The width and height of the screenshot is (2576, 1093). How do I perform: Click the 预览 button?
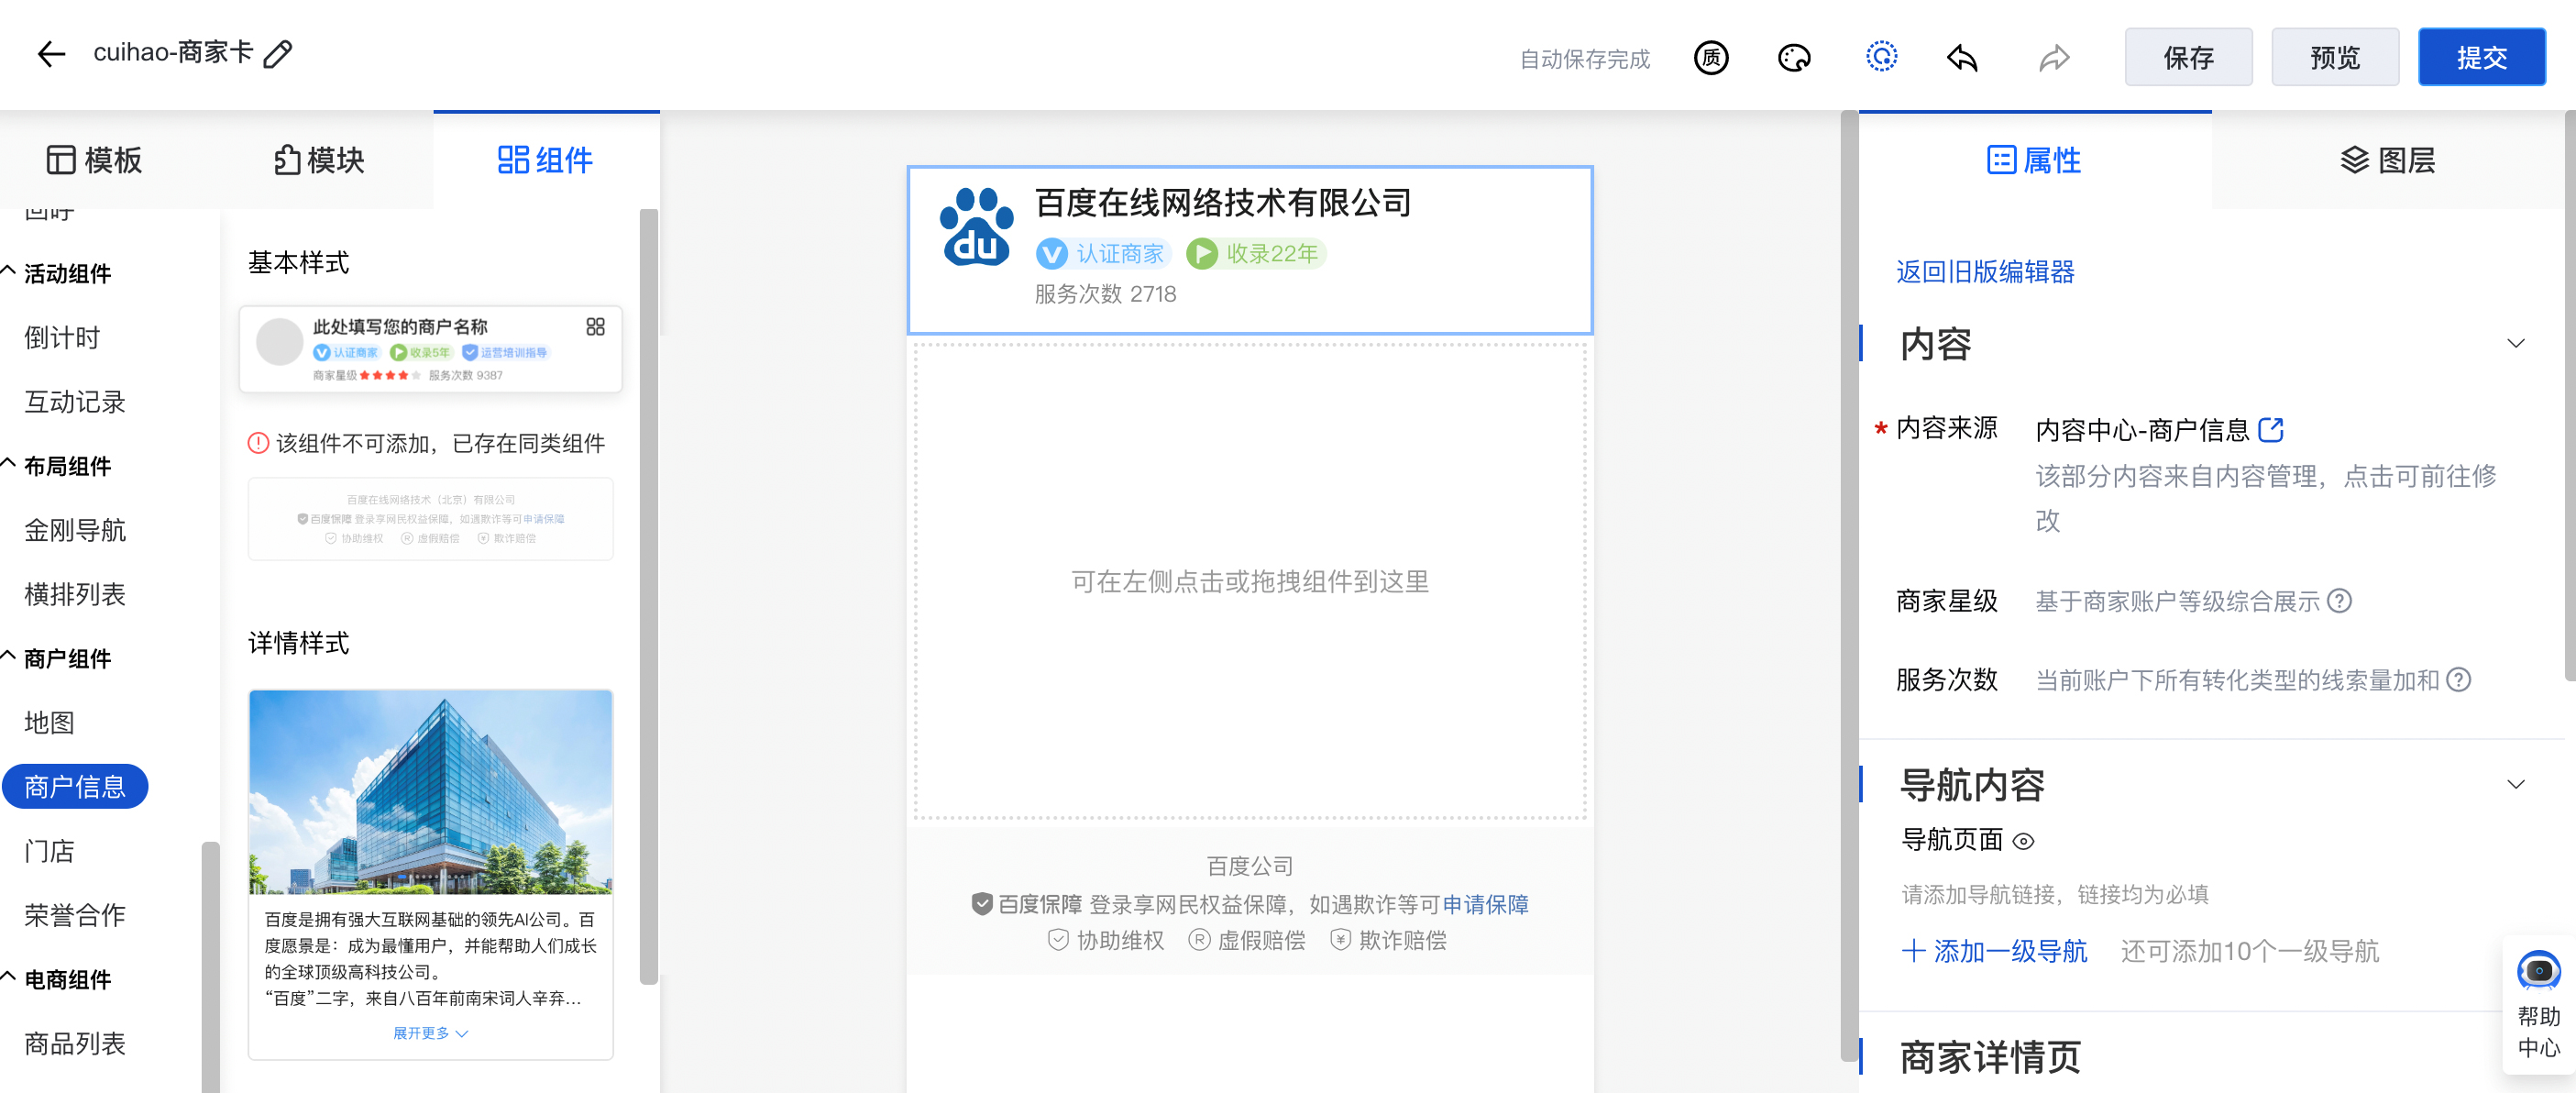2335,57
